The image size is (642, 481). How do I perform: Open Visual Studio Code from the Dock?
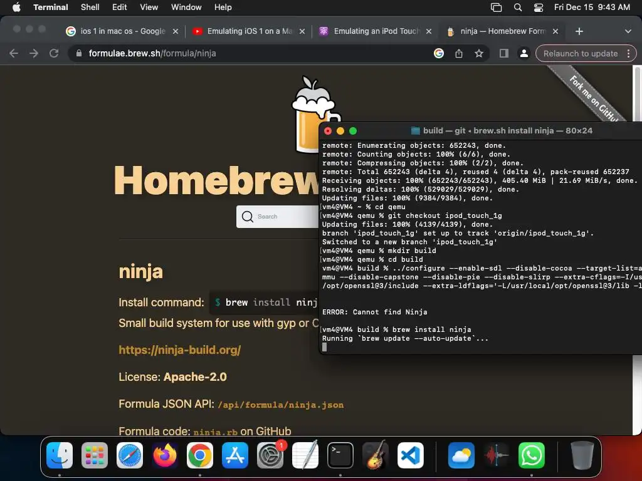pyautogui.click(x=411, y=455)
